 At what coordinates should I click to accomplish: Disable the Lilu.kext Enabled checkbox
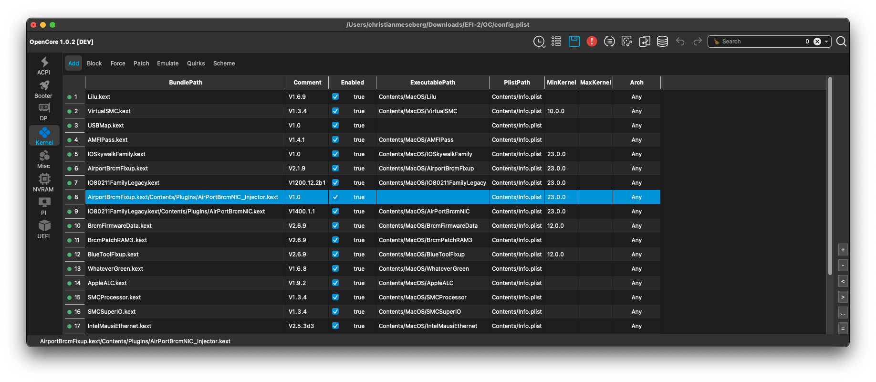tap(335, 96)
